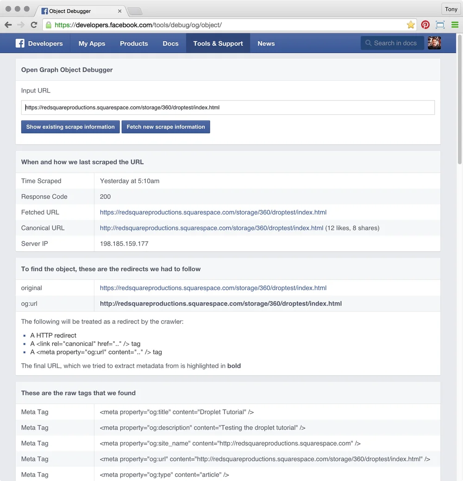
Task: Click the meta property="og:url" bullet item
Action: (x=96, y=352)
